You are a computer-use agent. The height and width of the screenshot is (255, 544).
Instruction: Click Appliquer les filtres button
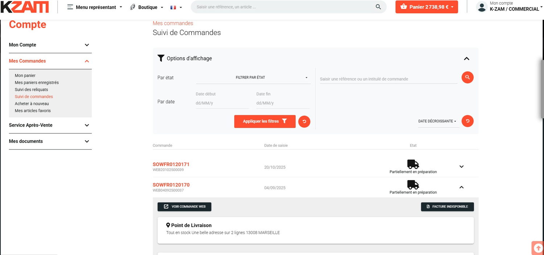265,122
